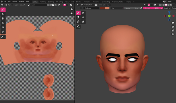Viewport: 176px width, 103px height.
Task: Select the Smear tool in the image editor
Action: click(3, 18)
